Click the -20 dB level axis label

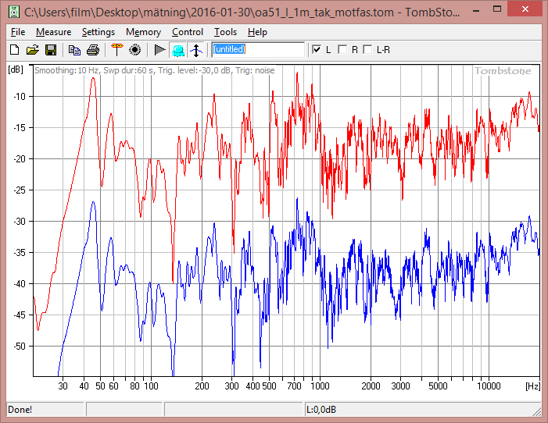tap(20, 158)
